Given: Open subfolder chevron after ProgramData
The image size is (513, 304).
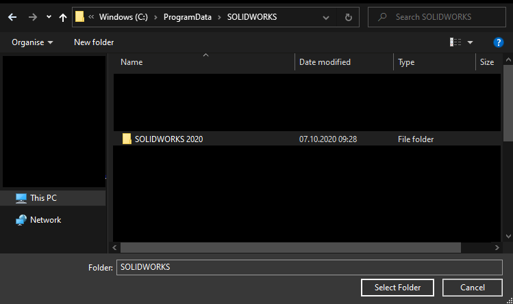Looking at the screenshot, I should tap(220, 17).
